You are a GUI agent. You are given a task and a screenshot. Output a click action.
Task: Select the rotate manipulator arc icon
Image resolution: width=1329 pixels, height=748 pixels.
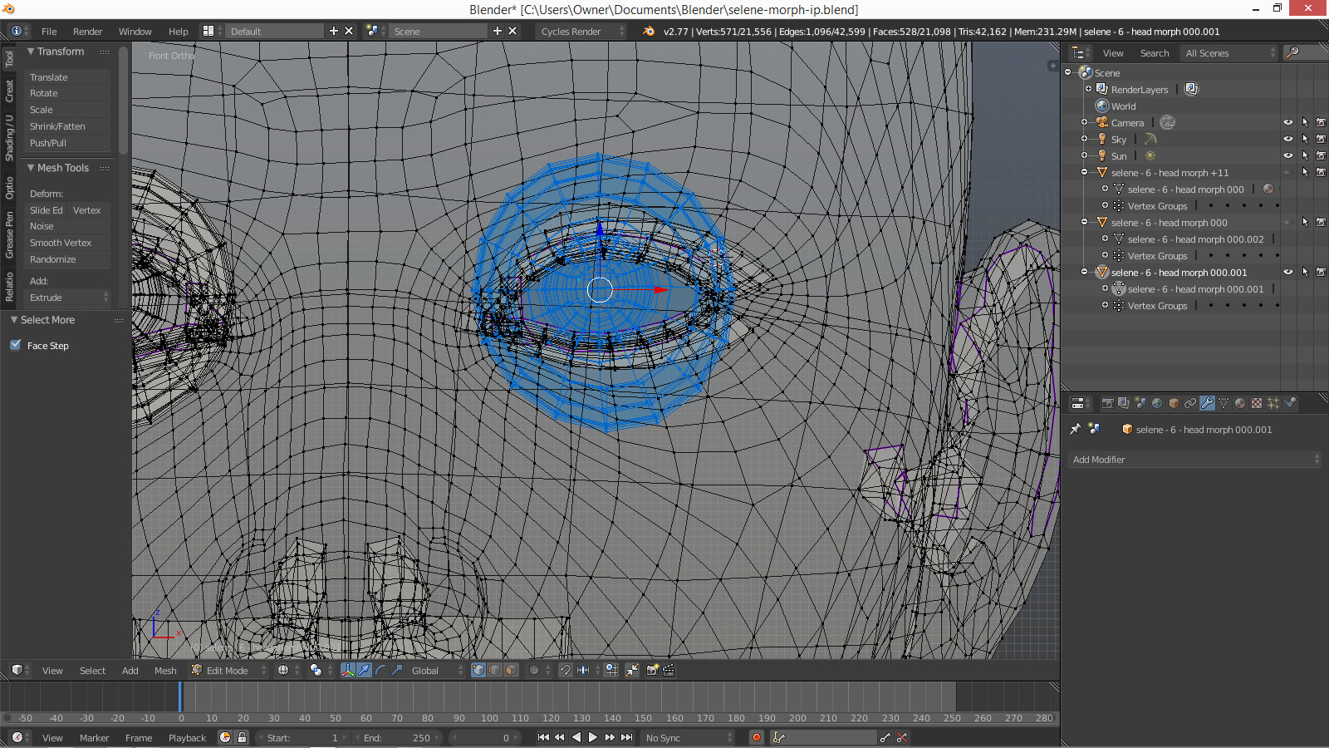click(x=380, y=670)
